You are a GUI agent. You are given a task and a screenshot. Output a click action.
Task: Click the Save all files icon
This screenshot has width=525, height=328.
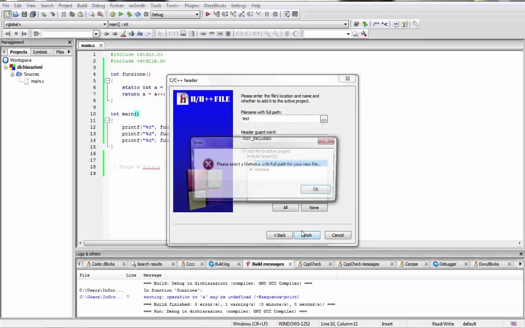point(32,15)
